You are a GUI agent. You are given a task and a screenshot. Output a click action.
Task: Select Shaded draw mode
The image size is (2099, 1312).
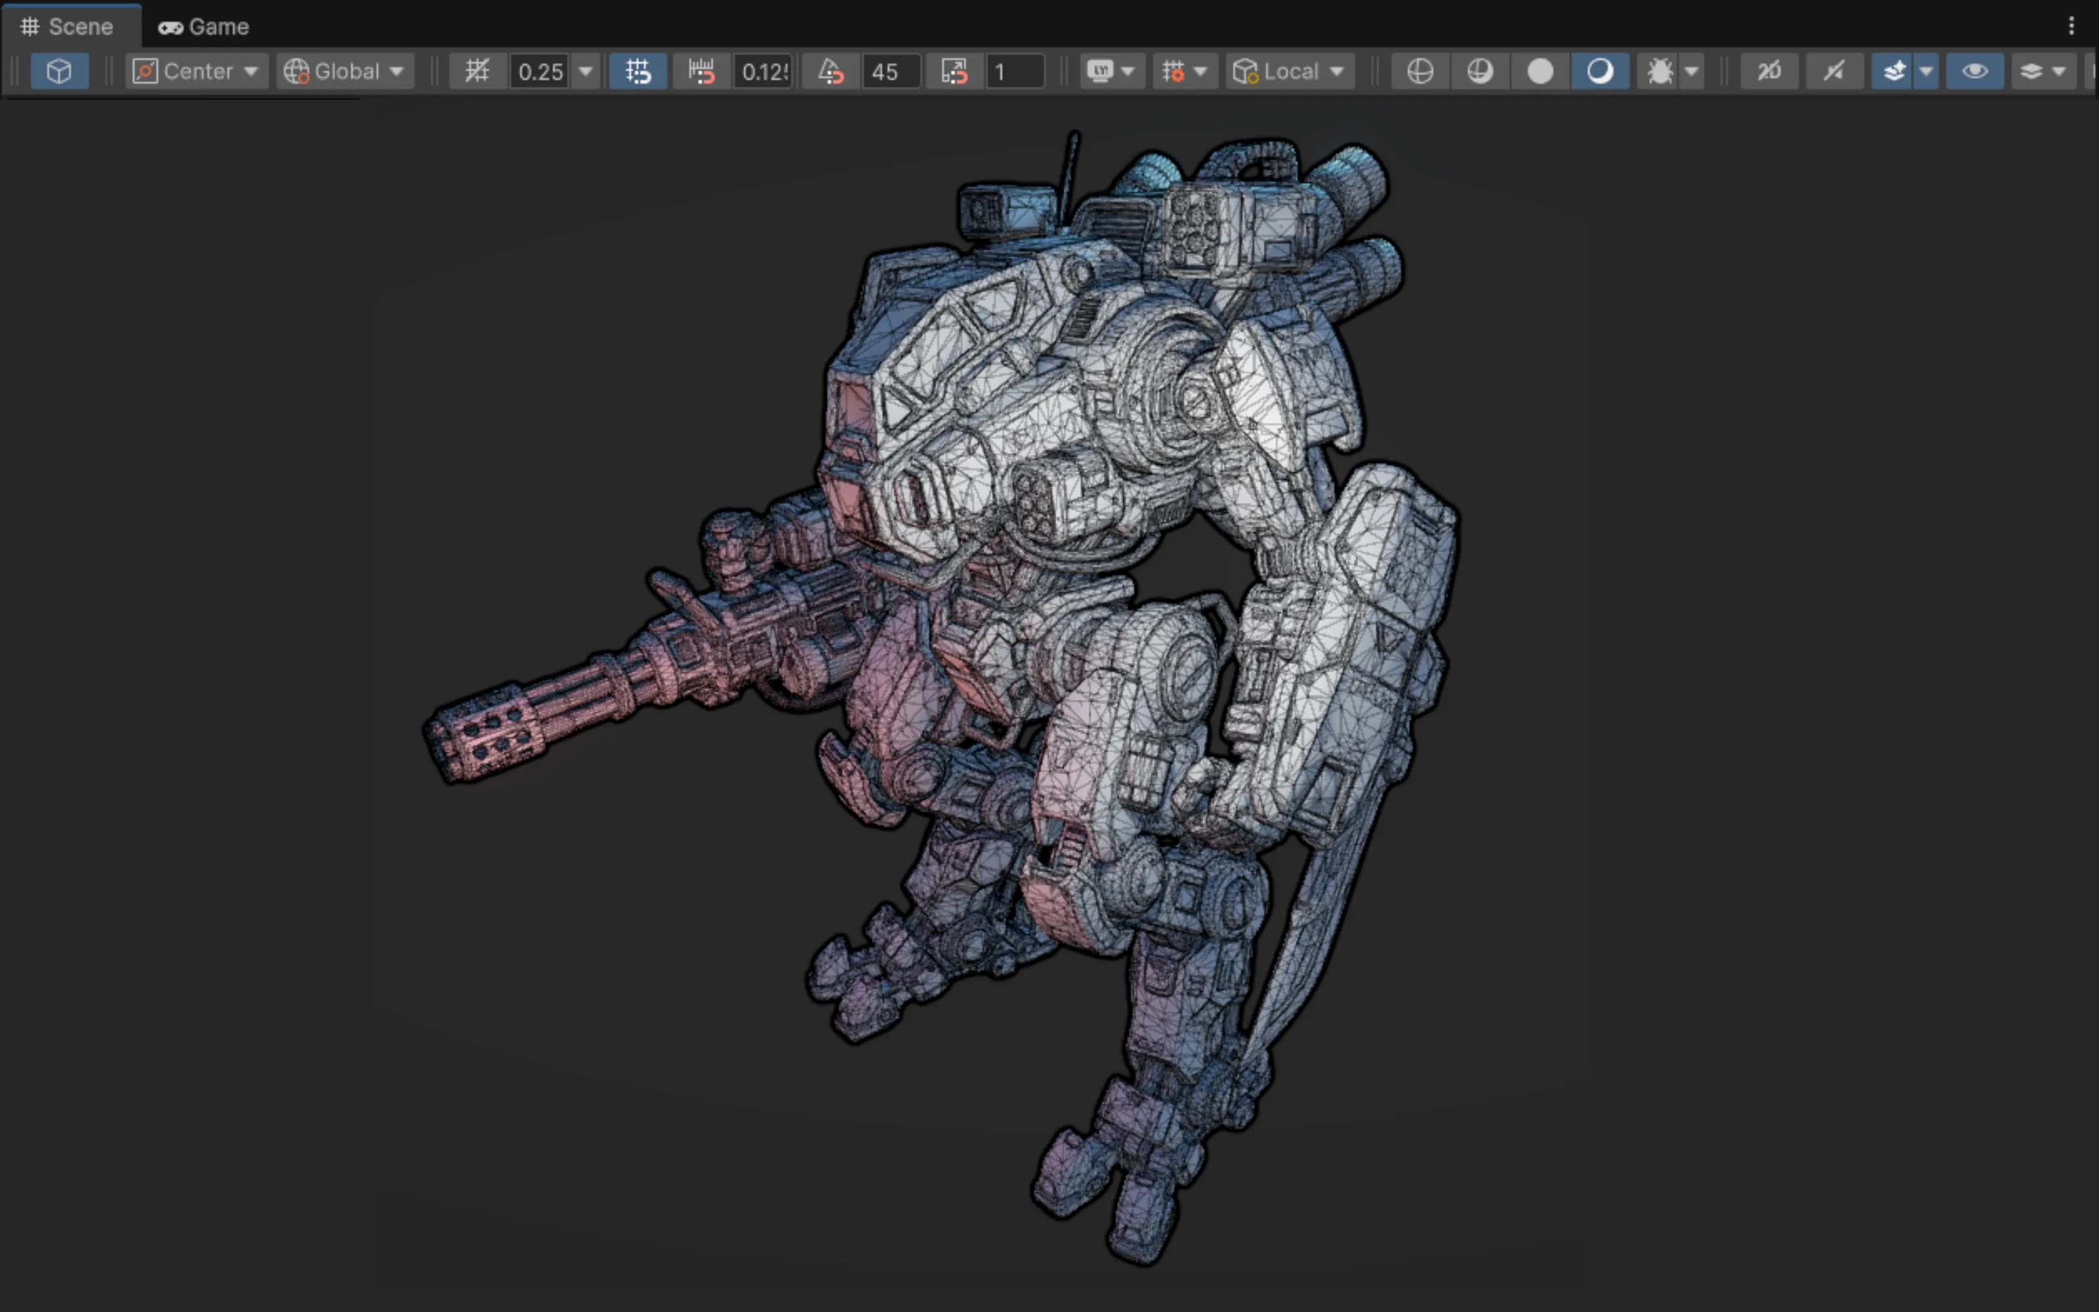1600,71
